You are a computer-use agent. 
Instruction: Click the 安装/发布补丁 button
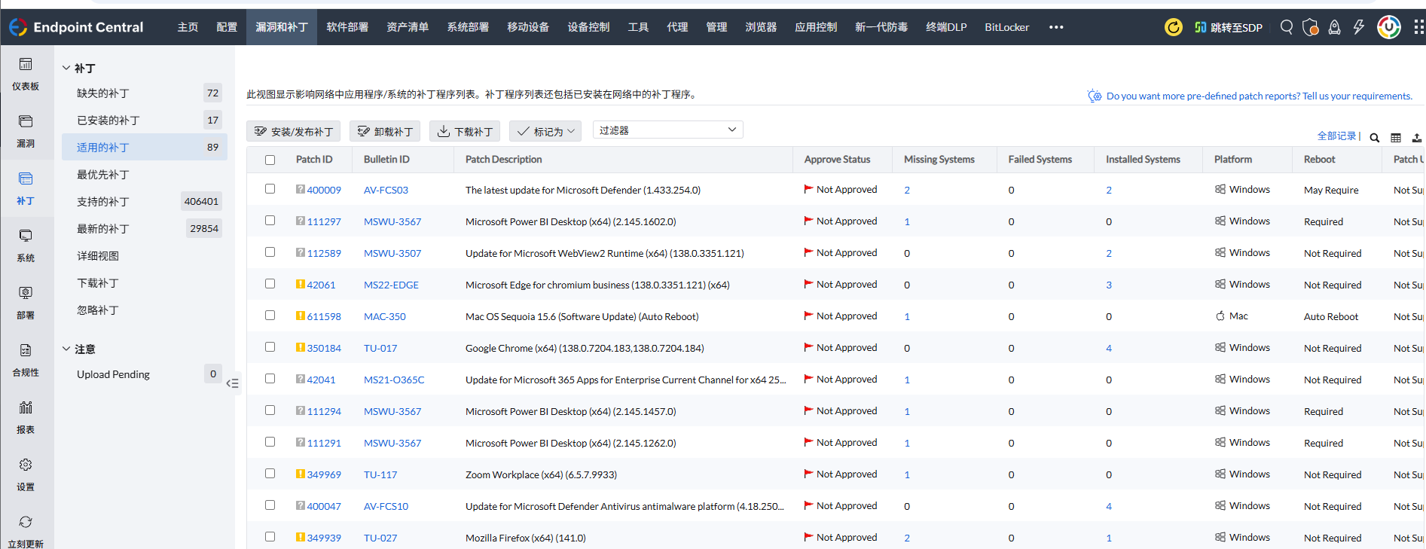pyautogui.click(x=294, y=131)
